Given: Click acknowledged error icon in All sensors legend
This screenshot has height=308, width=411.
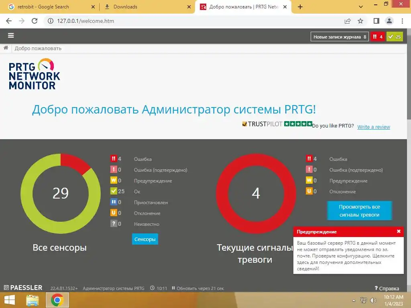Looking at the screenshot, I should click(x=114, y=170).
